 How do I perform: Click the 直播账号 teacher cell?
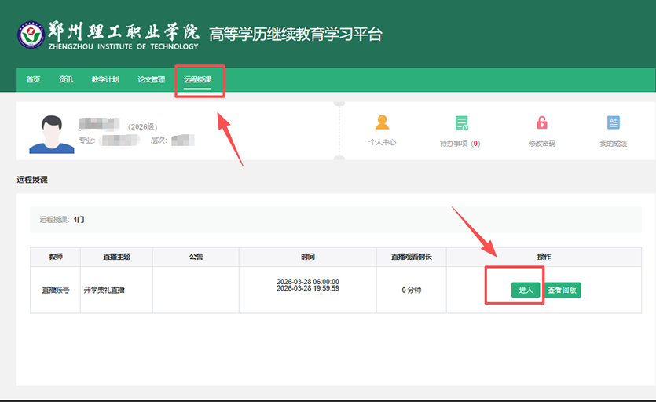tap(56, 290)
